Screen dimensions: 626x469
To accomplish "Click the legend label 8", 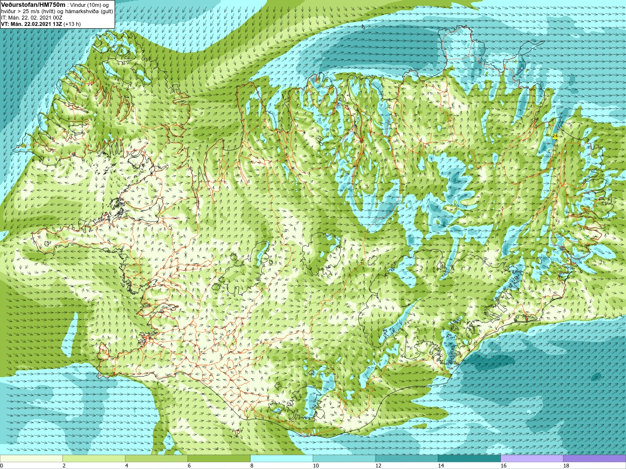I will [252, 466].
